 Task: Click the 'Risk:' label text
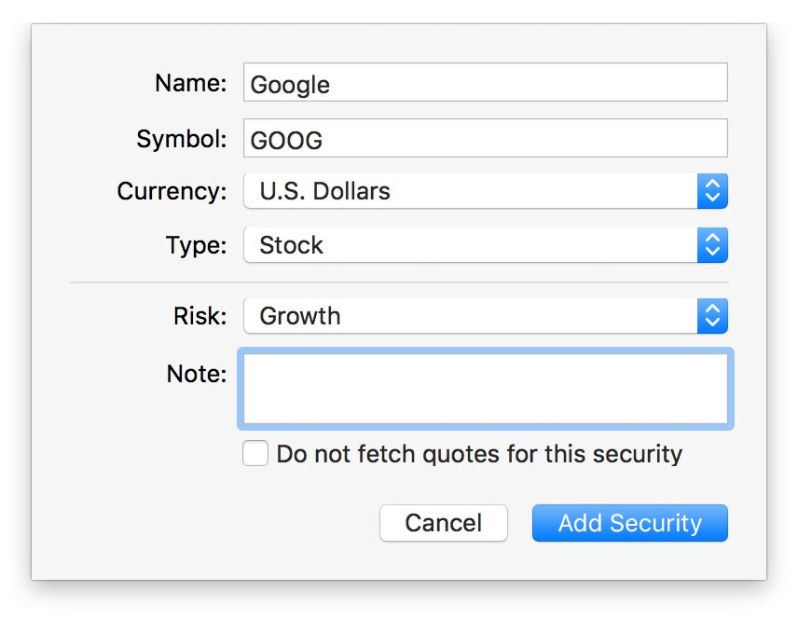tap(199, 316)
